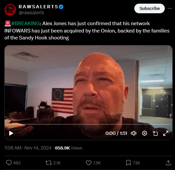Toggle picture-in-picture mode

155,133
